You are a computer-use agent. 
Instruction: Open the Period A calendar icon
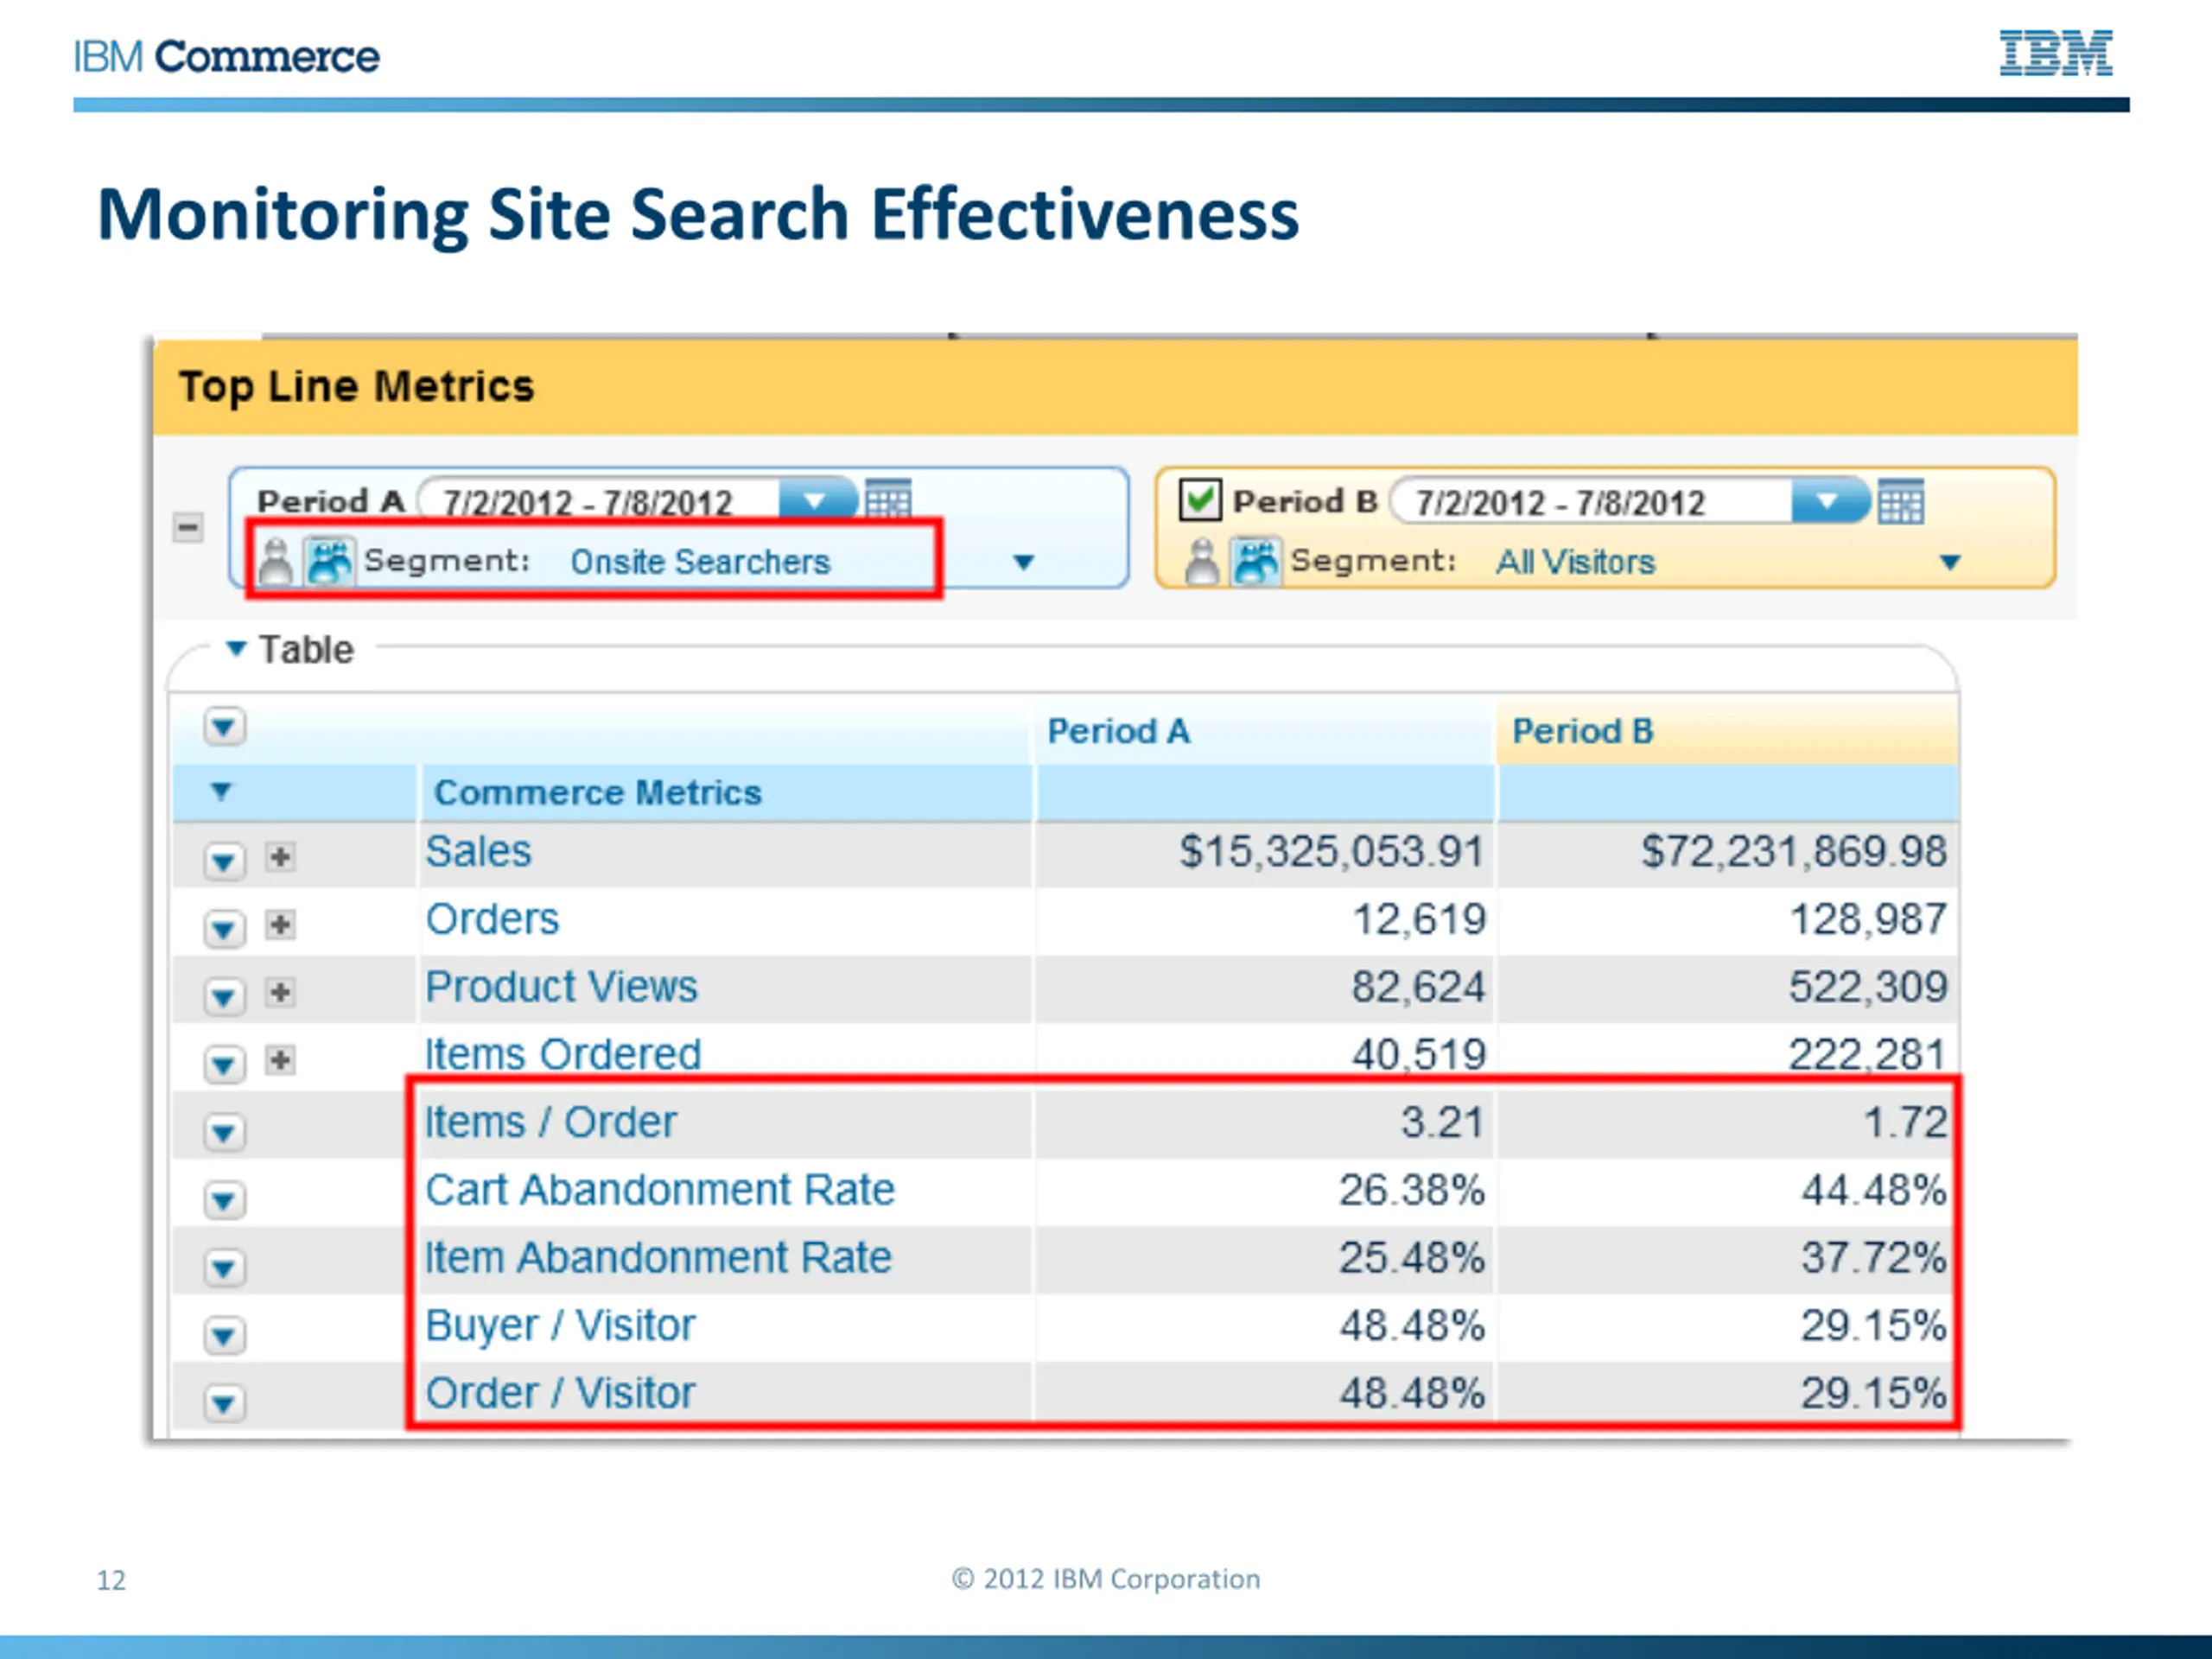pyautogui.click(x=887, y=499)
